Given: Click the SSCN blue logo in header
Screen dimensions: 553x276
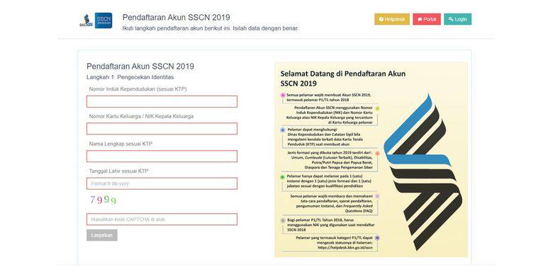Looking at the screenshot, I should pos(104,21).
